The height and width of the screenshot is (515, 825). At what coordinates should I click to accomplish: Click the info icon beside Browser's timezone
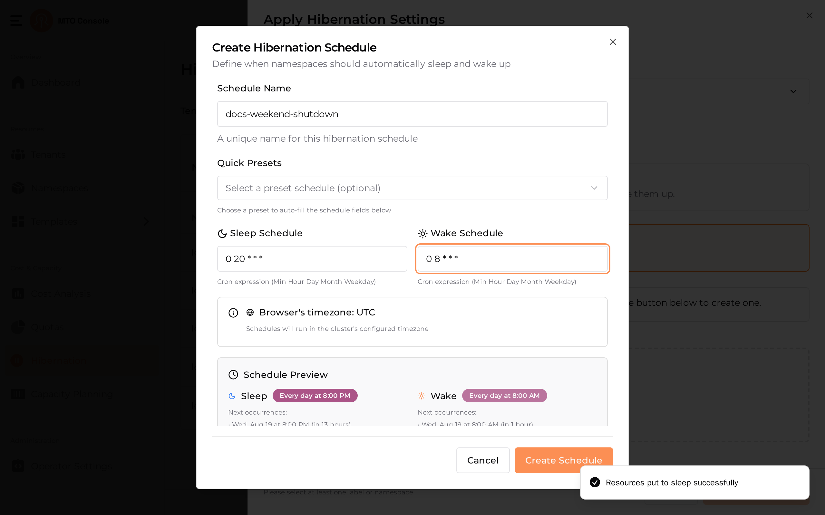233,313
